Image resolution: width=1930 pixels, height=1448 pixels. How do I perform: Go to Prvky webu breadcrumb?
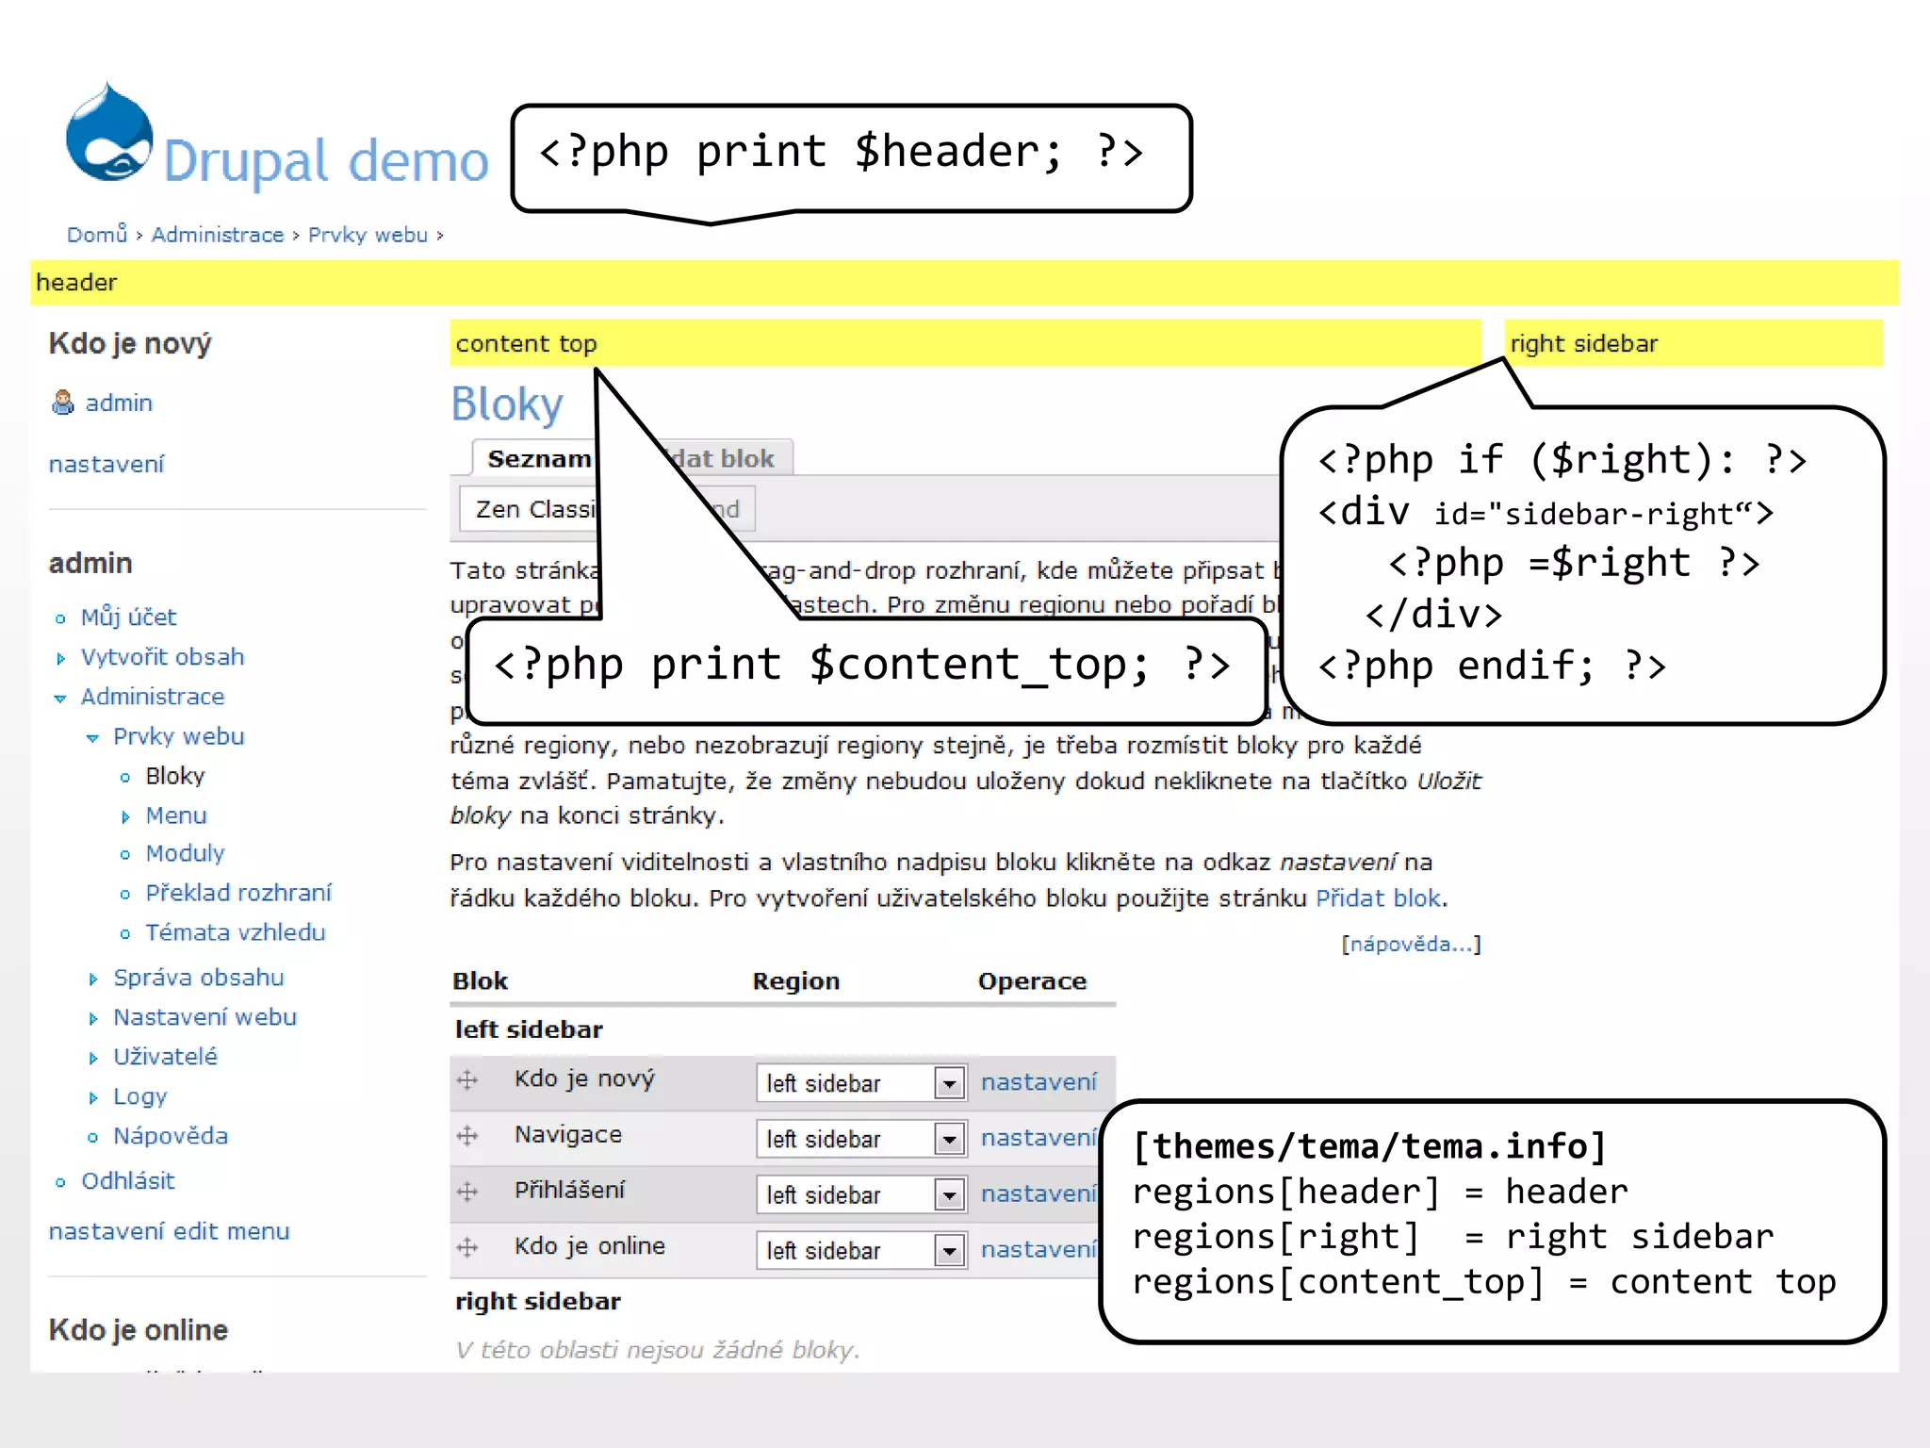click(368, 235)
